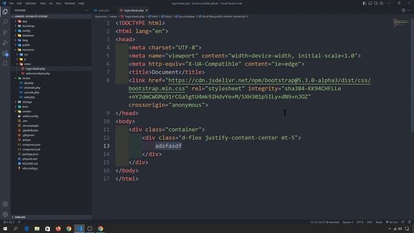414x233 pixels.
Task: Click the errors and warnings status indicator
Action: 9,222
